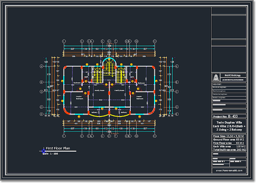Select the left villa's 'Balcony' label

(94, 112)
